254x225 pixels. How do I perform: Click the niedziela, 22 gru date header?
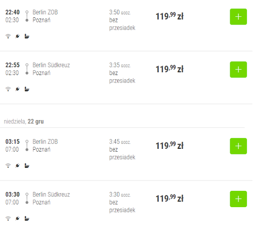tap(24, 121)
